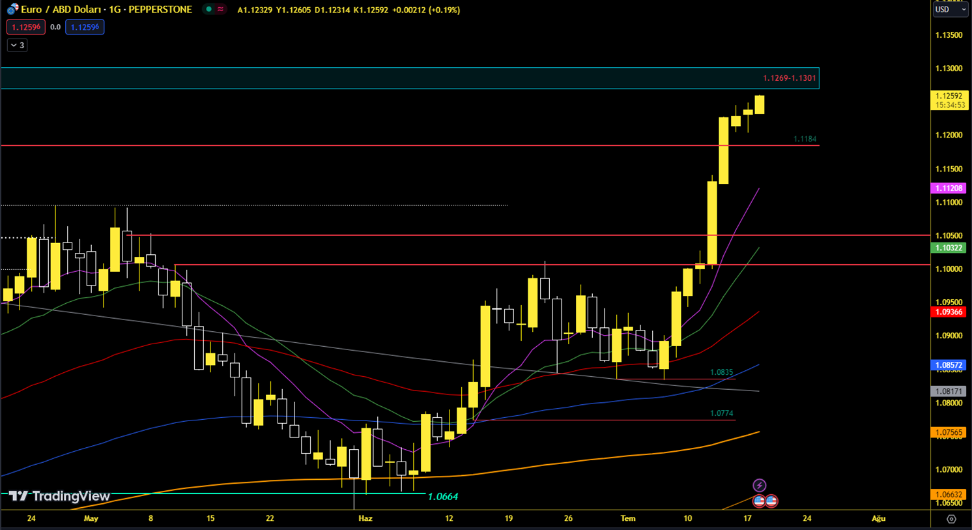Click the TradingView logo
The width and height of the screenshot is (972, 530).
pyautogui.click(x=59, y=496)
